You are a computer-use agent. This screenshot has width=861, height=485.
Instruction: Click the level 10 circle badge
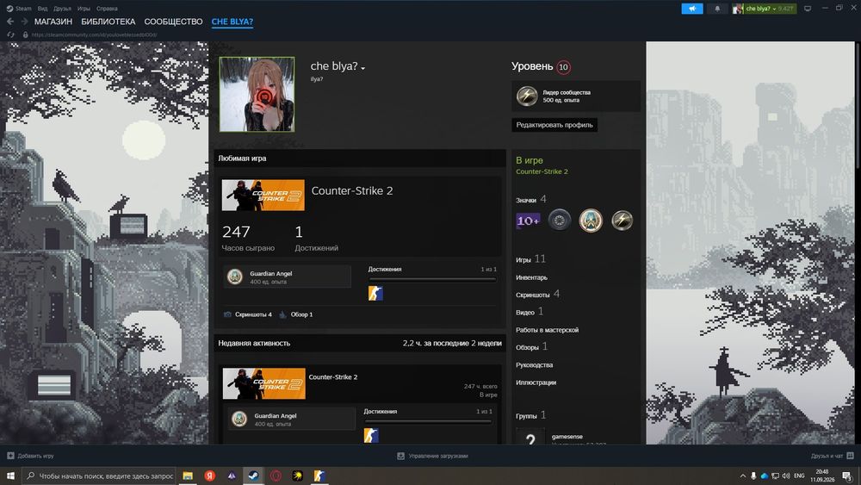click(x=563, y=67)
